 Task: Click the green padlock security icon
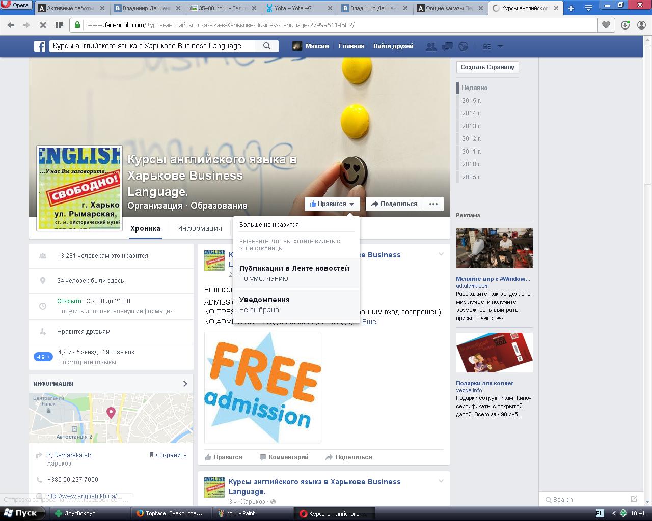77,25
